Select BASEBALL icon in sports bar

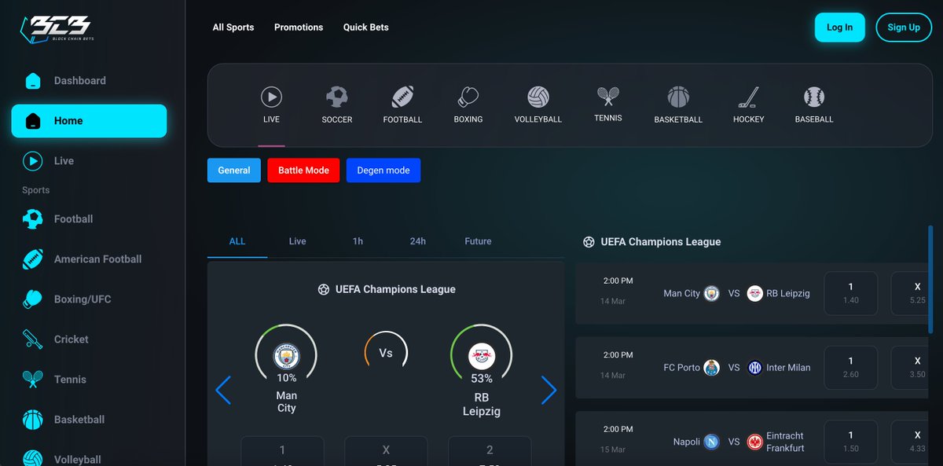click(814, 97)
